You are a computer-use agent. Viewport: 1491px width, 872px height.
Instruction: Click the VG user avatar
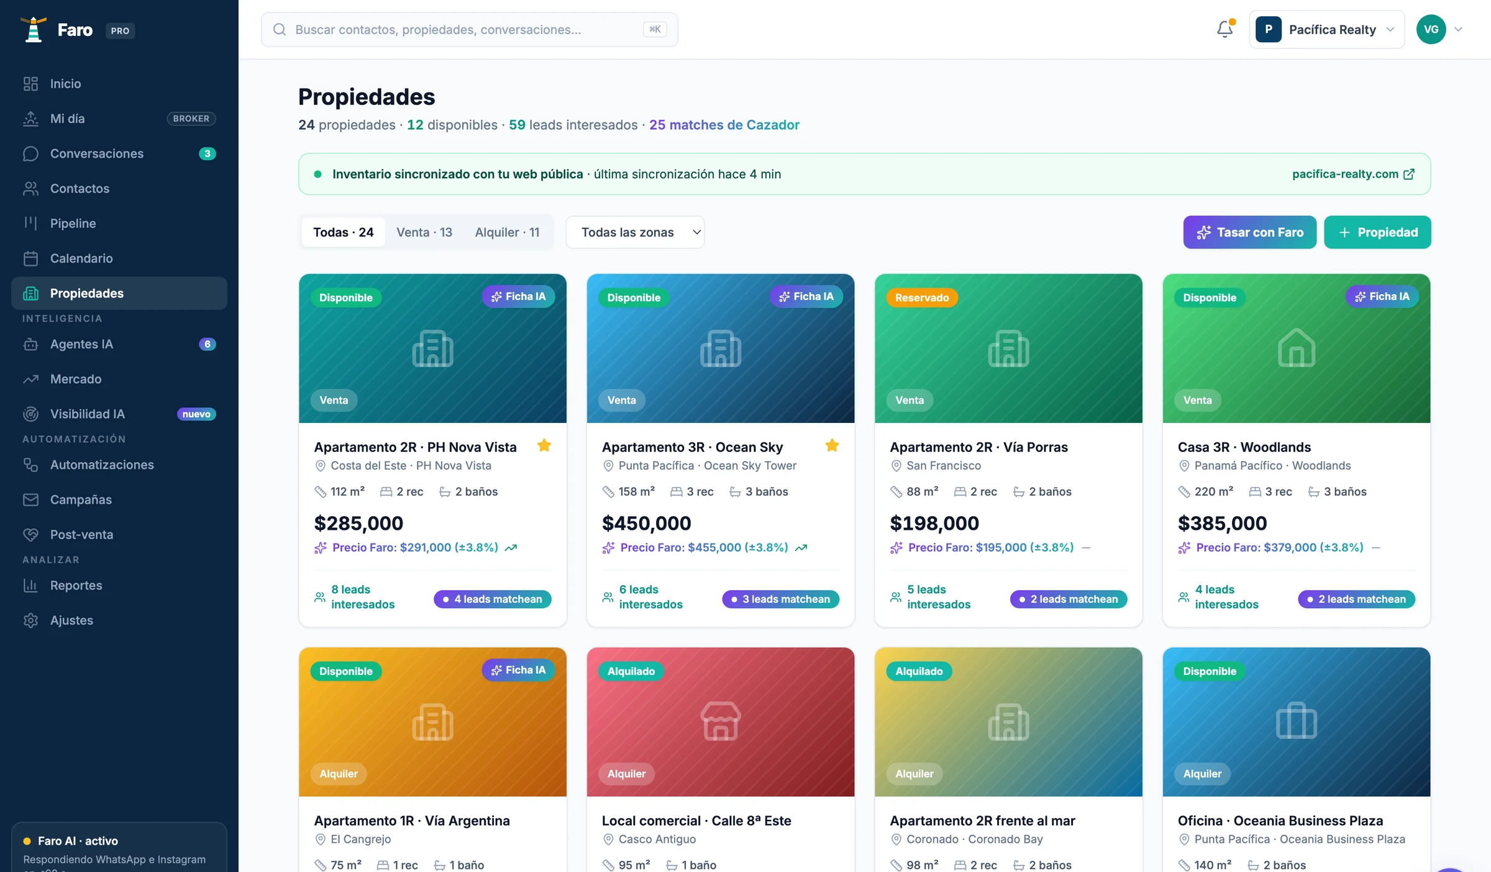(x=1431, y=29)
